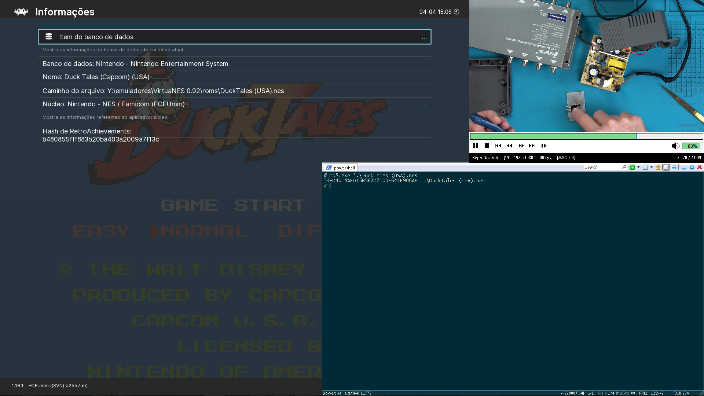Image resolution: width=704 pixels, height=396 pixels.
Task: Click the 83% volume slider
Action: pyautogui.click(x=692, y=146)
